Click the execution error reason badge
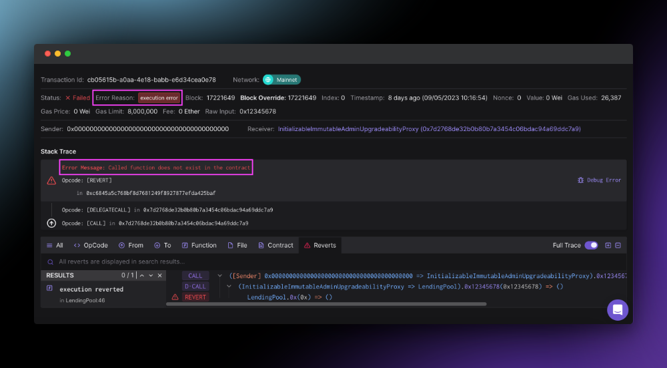This screenshot has width=667, height=368. coord(159,98)
